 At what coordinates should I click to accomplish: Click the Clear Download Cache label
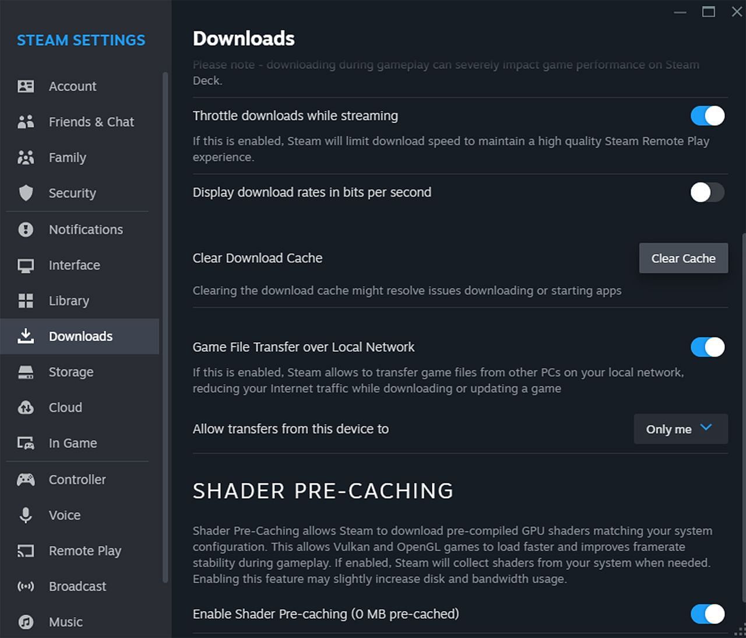pyautogui.click(x=258, y=258)
